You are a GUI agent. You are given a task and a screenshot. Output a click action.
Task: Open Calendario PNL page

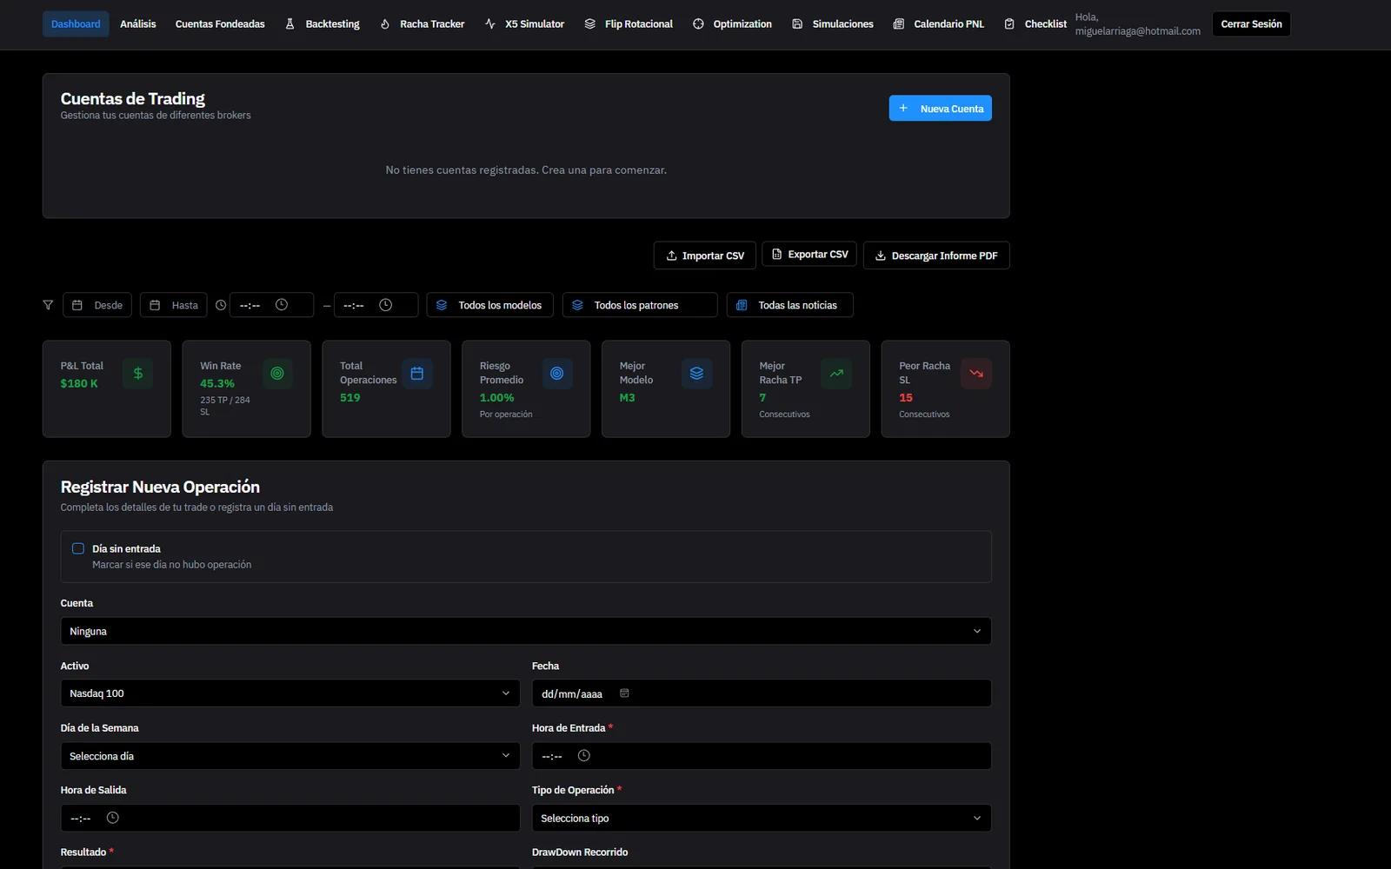[x=939, y=24]
